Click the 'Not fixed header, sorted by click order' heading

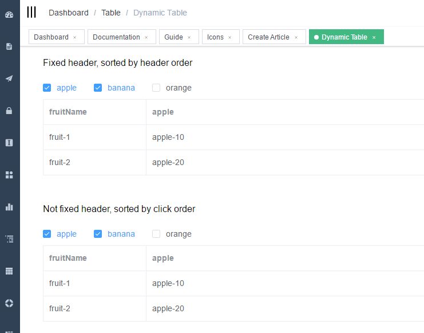coord(119,209)
